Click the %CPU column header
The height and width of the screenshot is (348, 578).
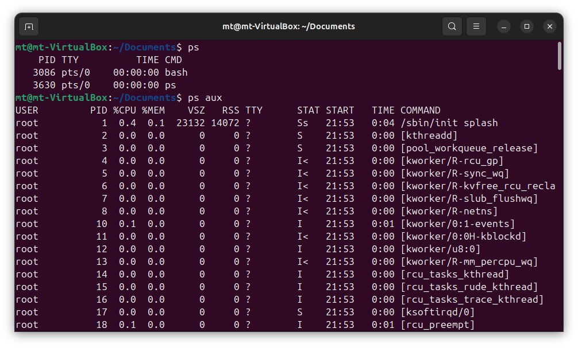pos(124,110)
